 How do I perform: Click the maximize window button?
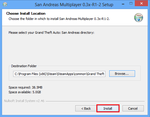[131, 4]
